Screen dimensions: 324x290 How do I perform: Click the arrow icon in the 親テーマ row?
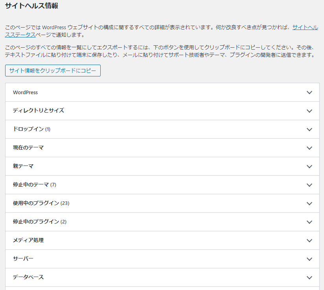(x=309, y=167)
